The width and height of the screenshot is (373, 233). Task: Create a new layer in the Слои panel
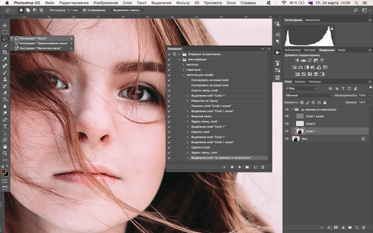pos(357,227)
